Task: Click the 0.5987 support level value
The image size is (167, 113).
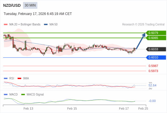Action: pos(153,66)
